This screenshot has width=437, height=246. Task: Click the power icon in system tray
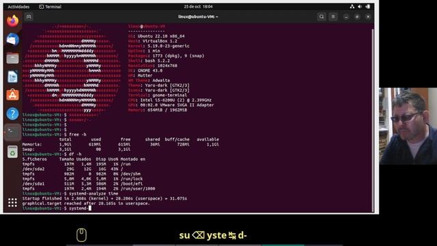click(x=367, y=7)
